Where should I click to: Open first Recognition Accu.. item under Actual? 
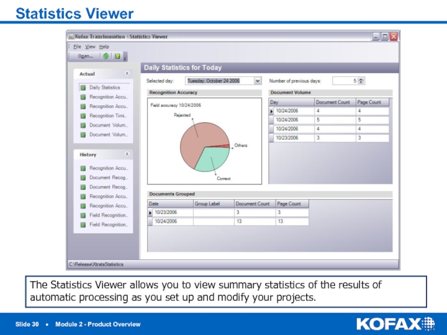[104, 97]
